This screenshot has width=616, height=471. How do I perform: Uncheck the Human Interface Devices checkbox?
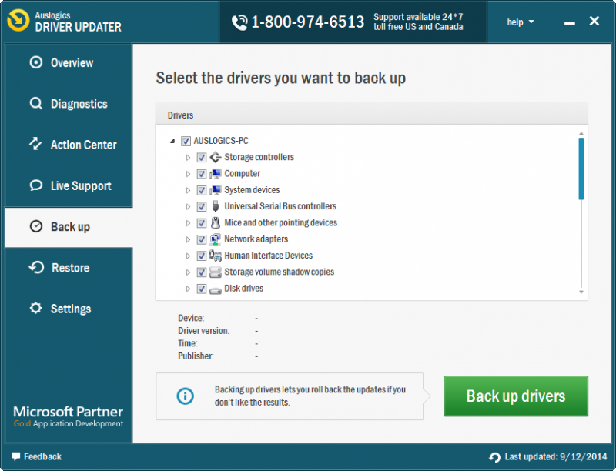pos(202,256)
